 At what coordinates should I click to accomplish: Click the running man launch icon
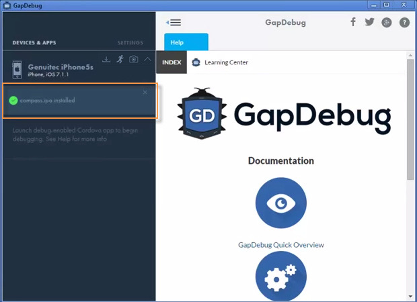120,59
